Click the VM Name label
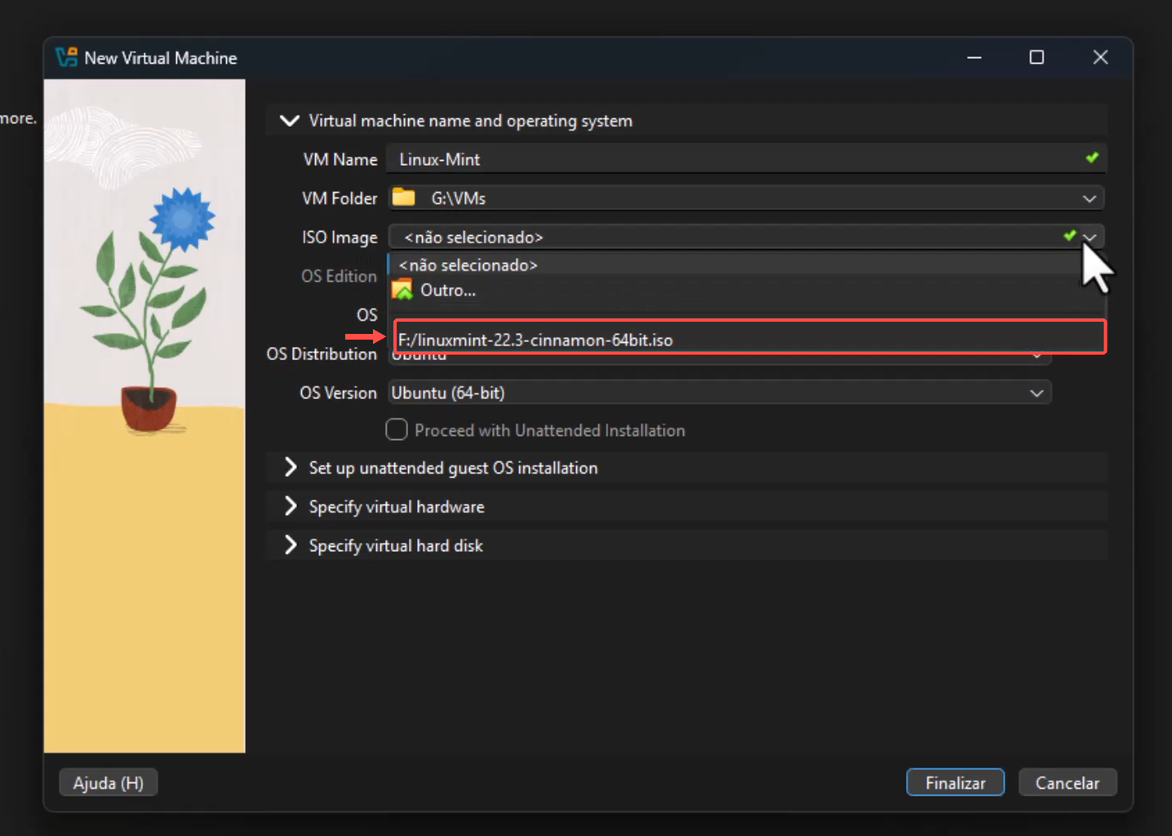Image resolution: width=1172 pixels, height=836 pixels. [340, 159]
